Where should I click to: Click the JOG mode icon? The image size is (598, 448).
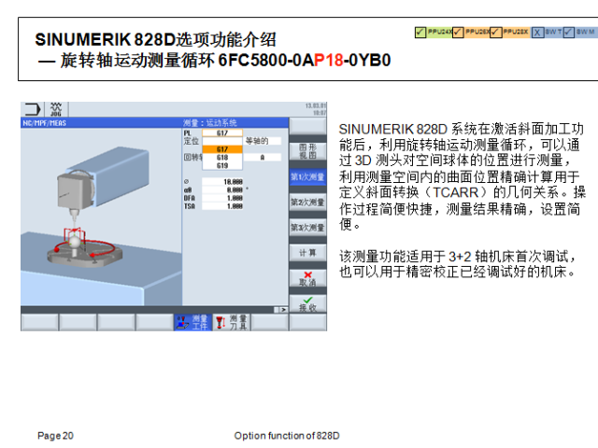point(56,109)
